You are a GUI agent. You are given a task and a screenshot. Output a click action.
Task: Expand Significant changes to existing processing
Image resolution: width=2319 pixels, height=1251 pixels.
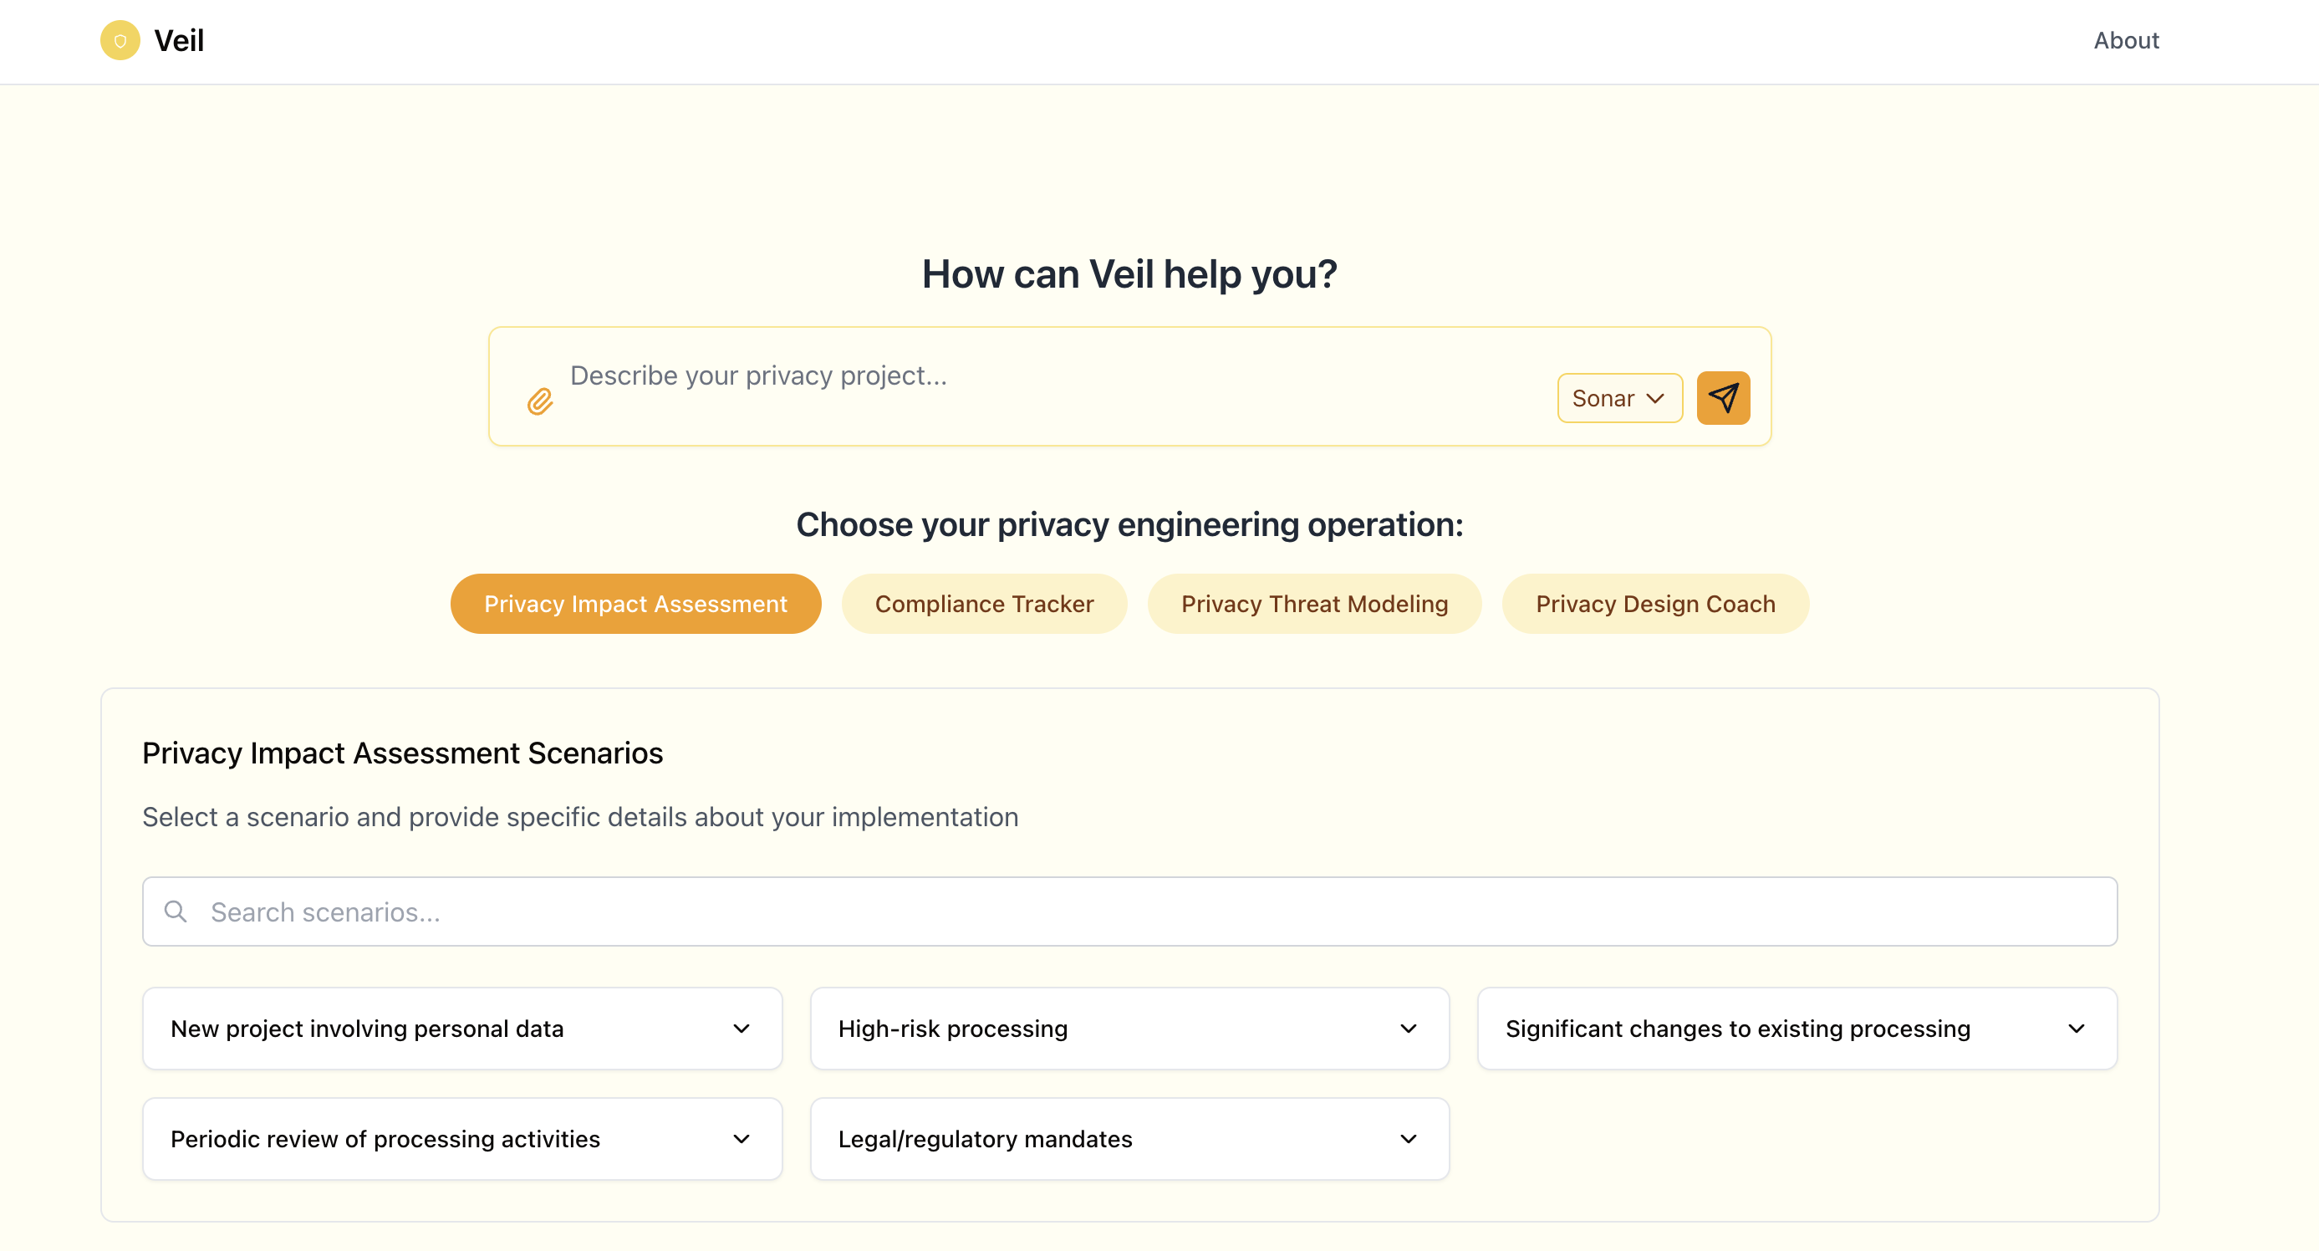tap(1796, 1029)
